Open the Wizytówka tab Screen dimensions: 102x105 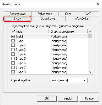pos(82,18)
